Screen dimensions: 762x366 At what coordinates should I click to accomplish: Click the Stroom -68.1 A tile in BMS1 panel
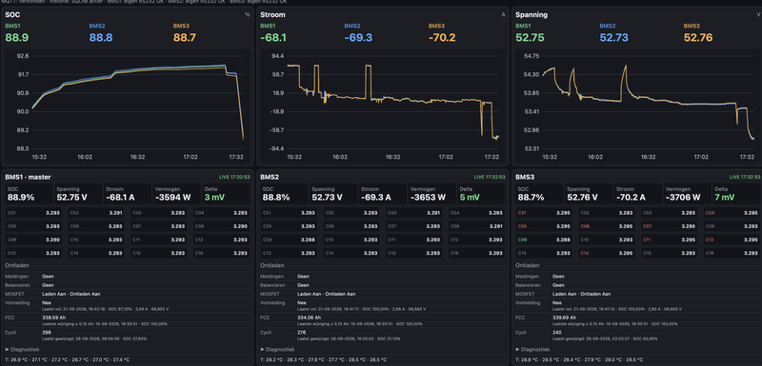[x=128, y=194]
